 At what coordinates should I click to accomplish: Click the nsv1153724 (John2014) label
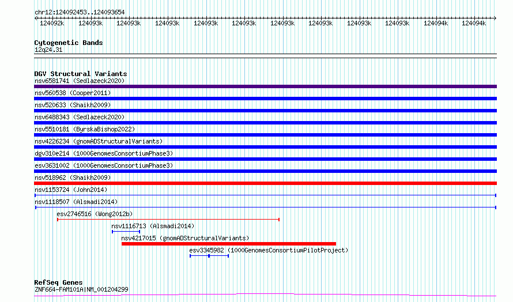(x=71, y=190)
